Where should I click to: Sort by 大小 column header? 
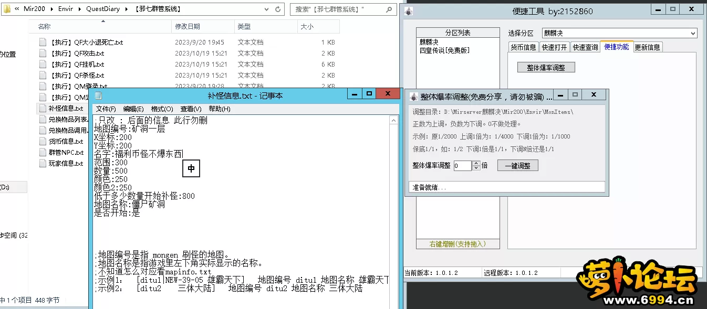318,26
